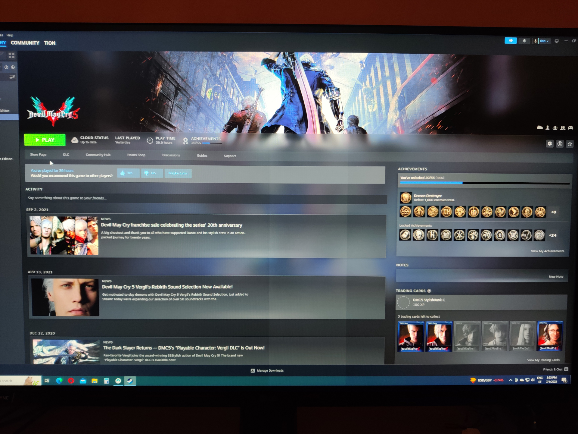Click the H locked achievement badge
The image size is (578, 434).
[432, 235]
